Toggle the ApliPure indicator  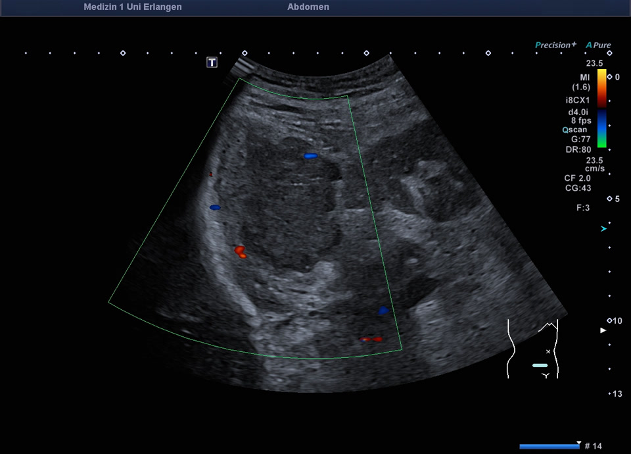pyautogui.click(x=598, y=45)
